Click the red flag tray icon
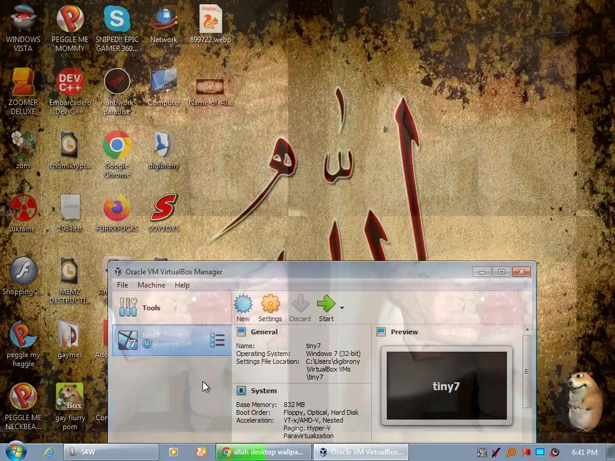 pyautogui.click(x=526, y=453)
